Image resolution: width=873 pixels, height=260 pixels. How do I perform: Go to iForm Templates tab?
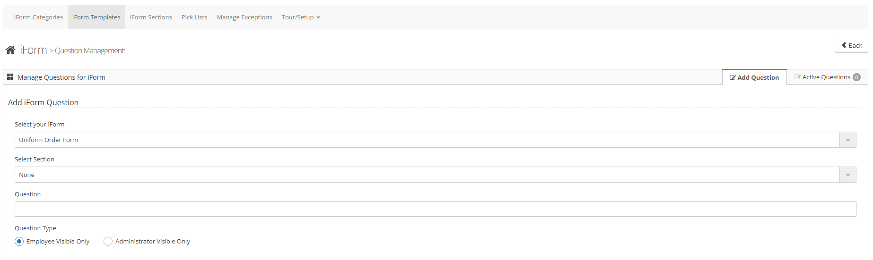[x=96, y=17]
